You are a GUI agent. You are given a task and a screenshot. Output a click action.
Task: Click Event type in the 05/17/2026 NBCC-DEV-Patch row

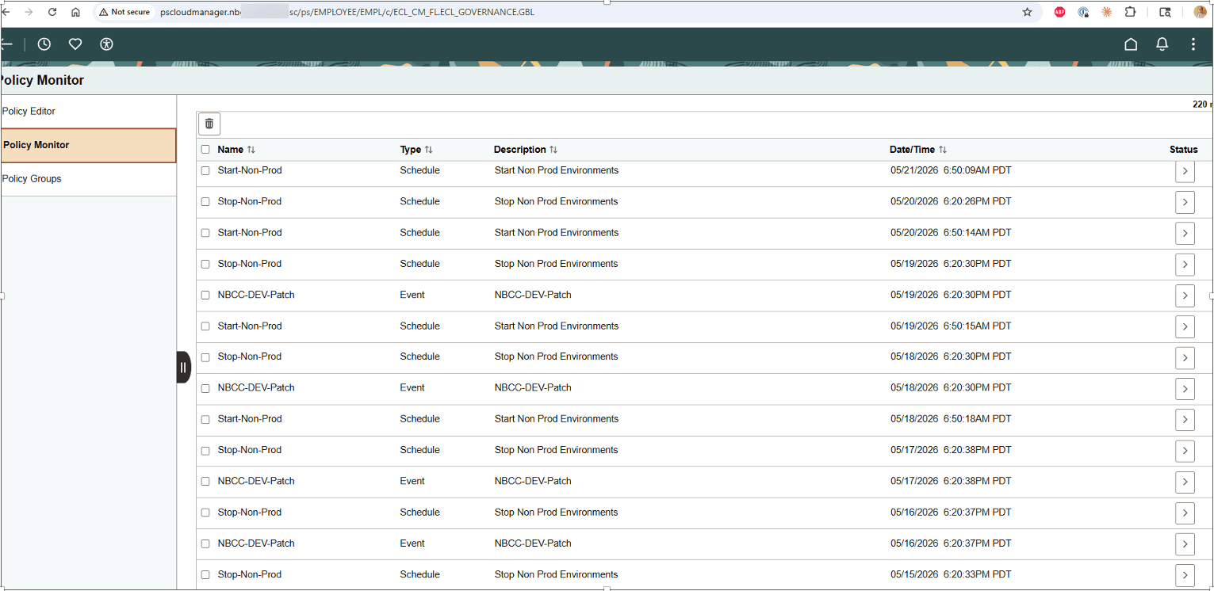coord(412,482)
